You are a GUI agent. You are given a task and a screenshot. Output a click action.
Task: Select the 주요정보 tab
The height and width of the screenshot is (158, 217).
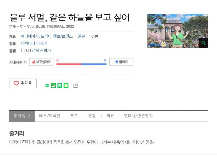click(x=22, y=116)
